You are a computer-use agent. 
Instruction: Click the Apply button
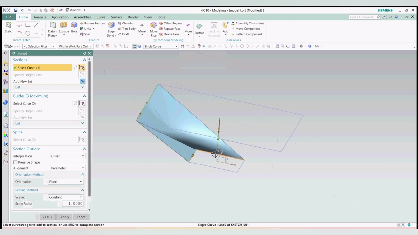(x=65, y=217)
